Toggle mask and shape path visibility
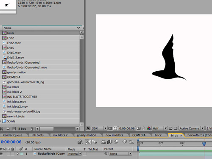212x159 pixels. tap(115, 128)
